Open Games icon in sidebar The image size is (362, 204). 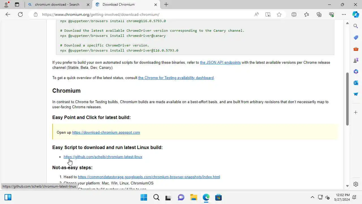tap(356, 60)
